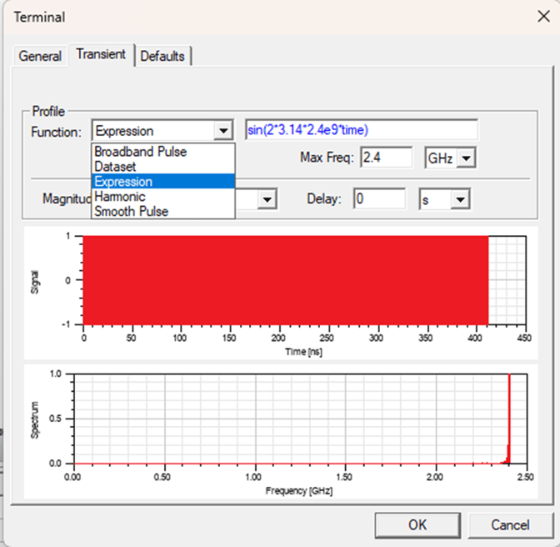The height and width of the screenshot is (547, 560).
Task: Choose Broadband Pulse from the function list
Action: pos(140,152)
